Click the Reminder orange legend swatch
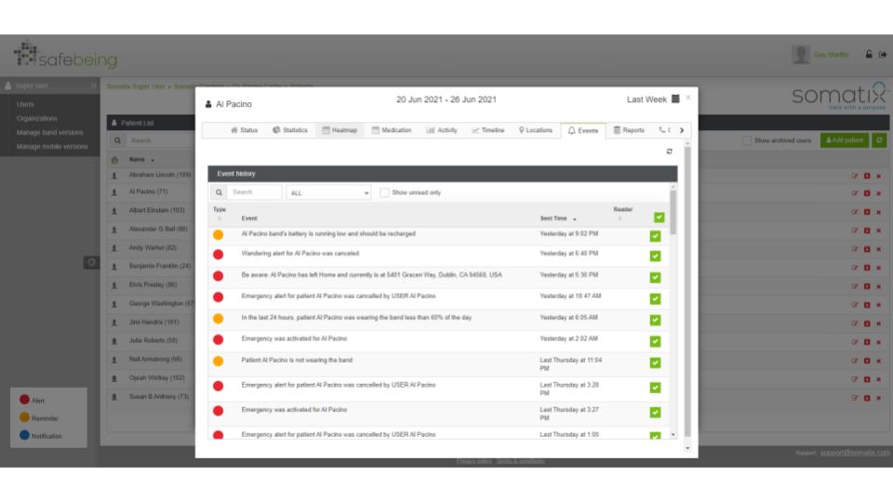The image size is (893, 502). 24,417
